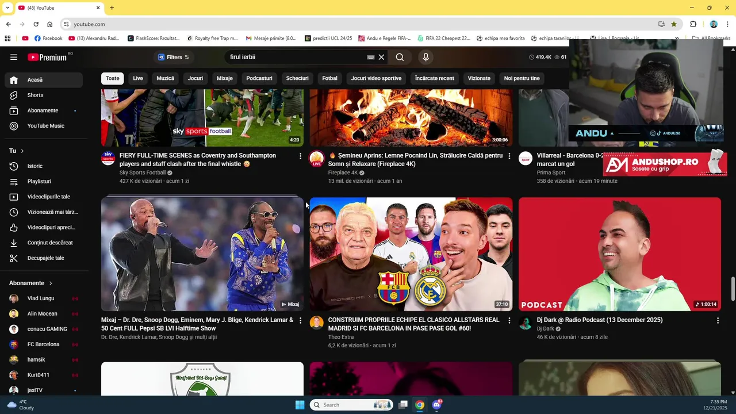
Task: Bookmark this page with the star icon
Action: (x=674, y=24)
